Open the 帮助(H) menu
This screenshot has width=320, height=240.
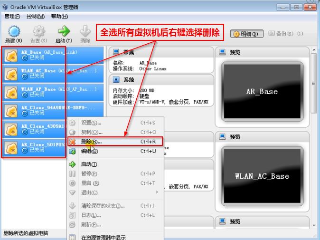[x=59, y=16]
